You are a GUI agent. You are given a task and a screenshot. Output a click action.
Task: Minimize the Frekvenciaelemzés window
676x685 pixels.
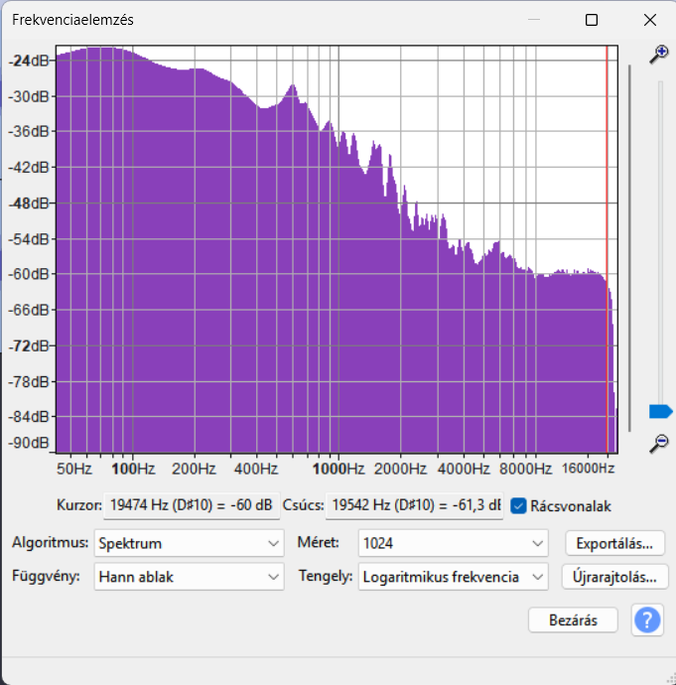(534, 20)
